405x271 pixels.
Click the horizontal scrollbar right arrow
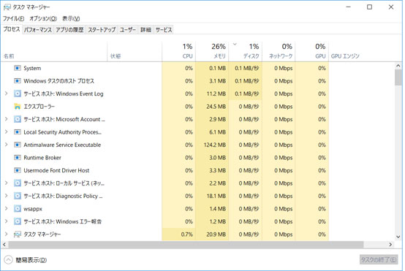390,244
